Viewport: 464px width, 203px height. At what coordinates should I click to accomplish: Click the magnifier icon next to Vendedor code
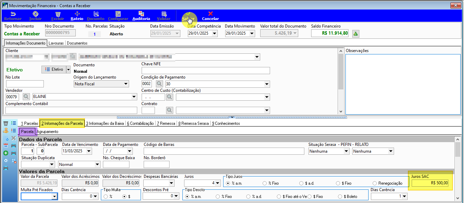click(x=26, y=97)
